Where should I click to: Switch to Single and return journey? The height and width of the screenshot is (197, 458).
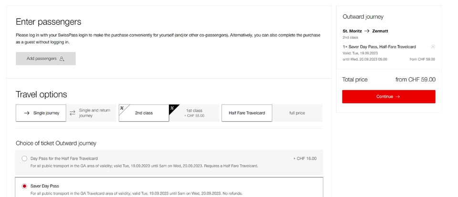(92, 113)
